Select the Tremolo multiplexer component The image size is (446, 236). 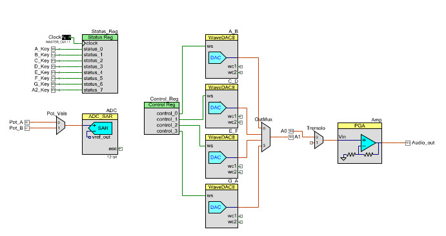click(319, 140)
